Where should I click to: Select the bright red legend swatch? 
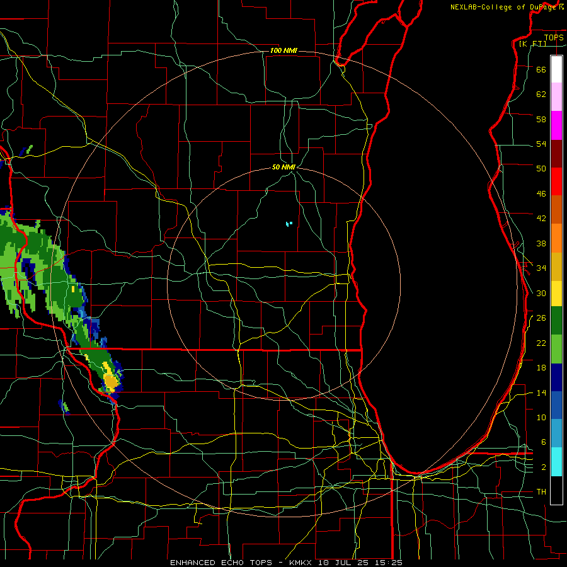(x=556, y=181)
